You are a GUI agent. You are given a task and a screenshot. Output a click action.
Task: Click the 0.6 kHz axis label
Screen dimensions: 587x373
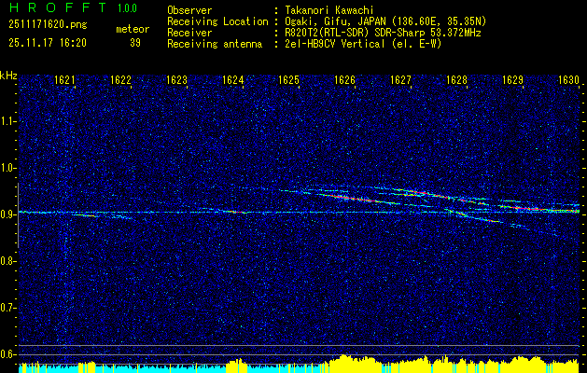click(x=8, y=354)
